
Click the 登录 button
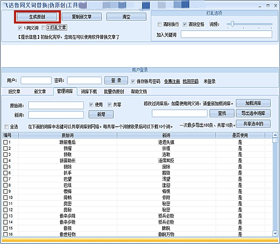(116, 80)
